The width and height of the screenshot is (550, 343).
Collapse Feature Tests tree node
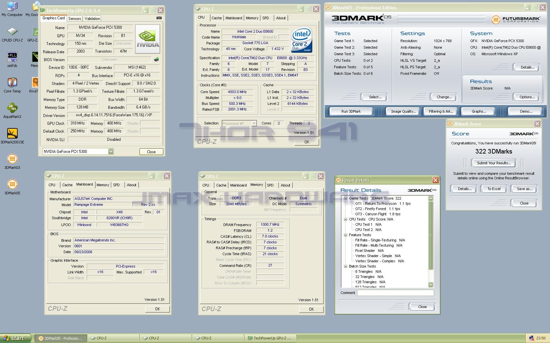(x=345, y=235)
